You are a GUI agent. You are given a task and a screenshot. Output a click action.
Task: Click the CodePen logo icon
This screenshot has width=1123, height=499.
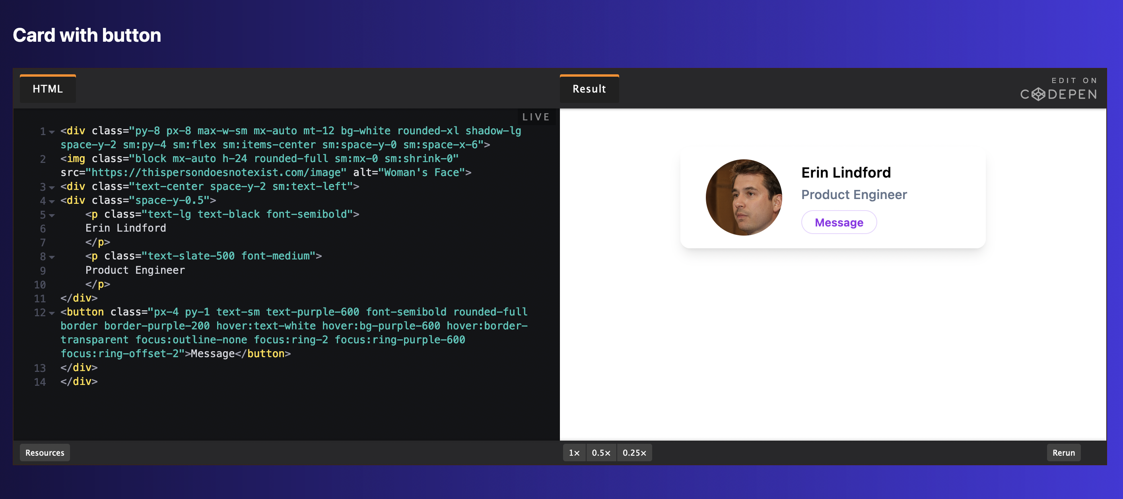click(1038, 94)
